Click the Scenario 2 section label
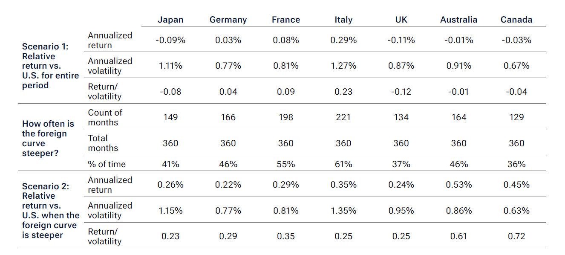Viewport: 565px width, 255px height. [50, 211]
